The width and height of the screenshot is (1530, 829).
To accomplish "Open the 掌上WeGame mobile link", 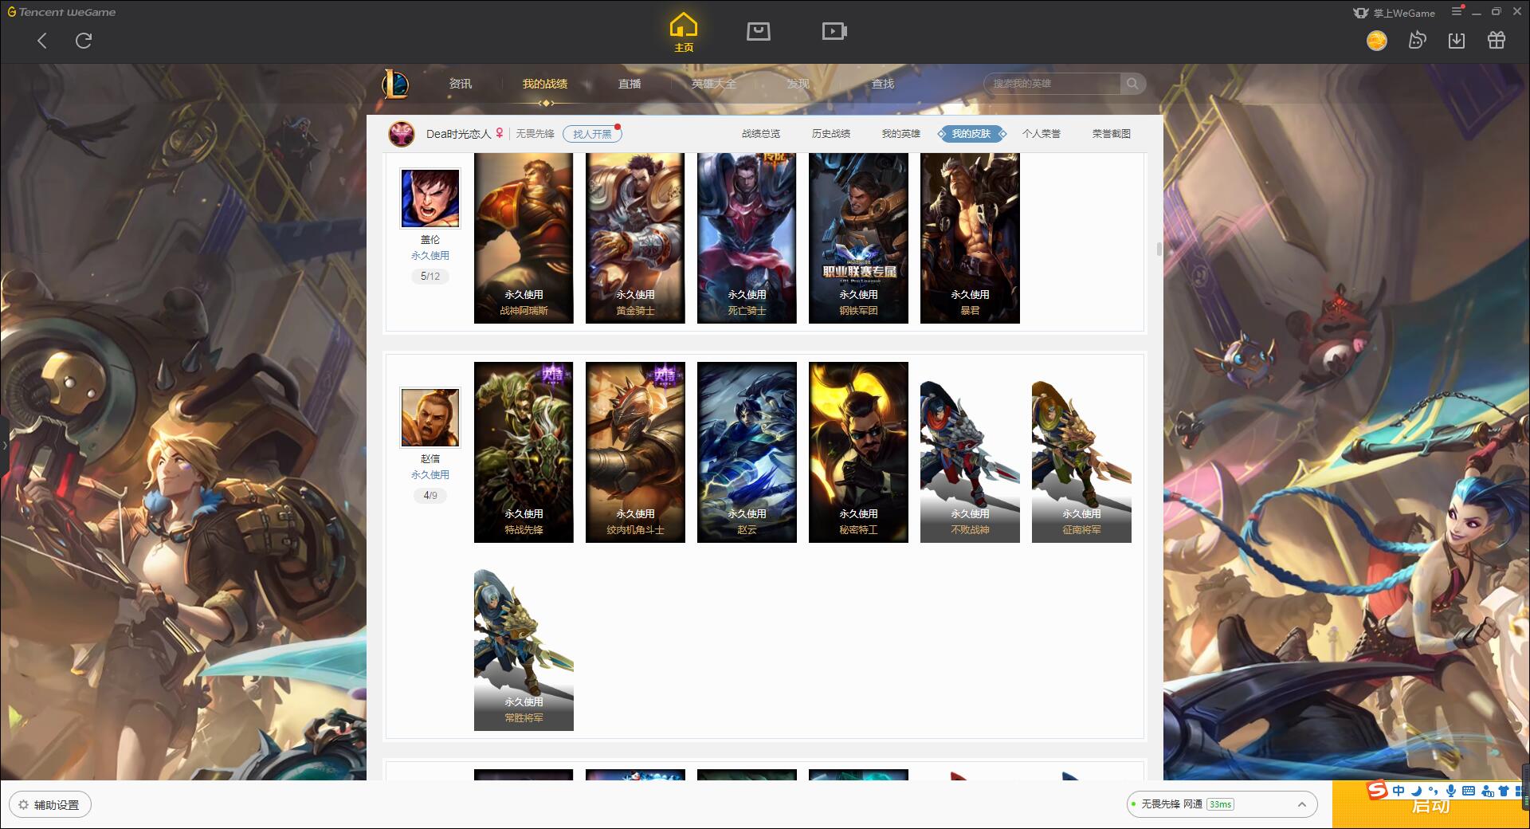I will 1395,13.
